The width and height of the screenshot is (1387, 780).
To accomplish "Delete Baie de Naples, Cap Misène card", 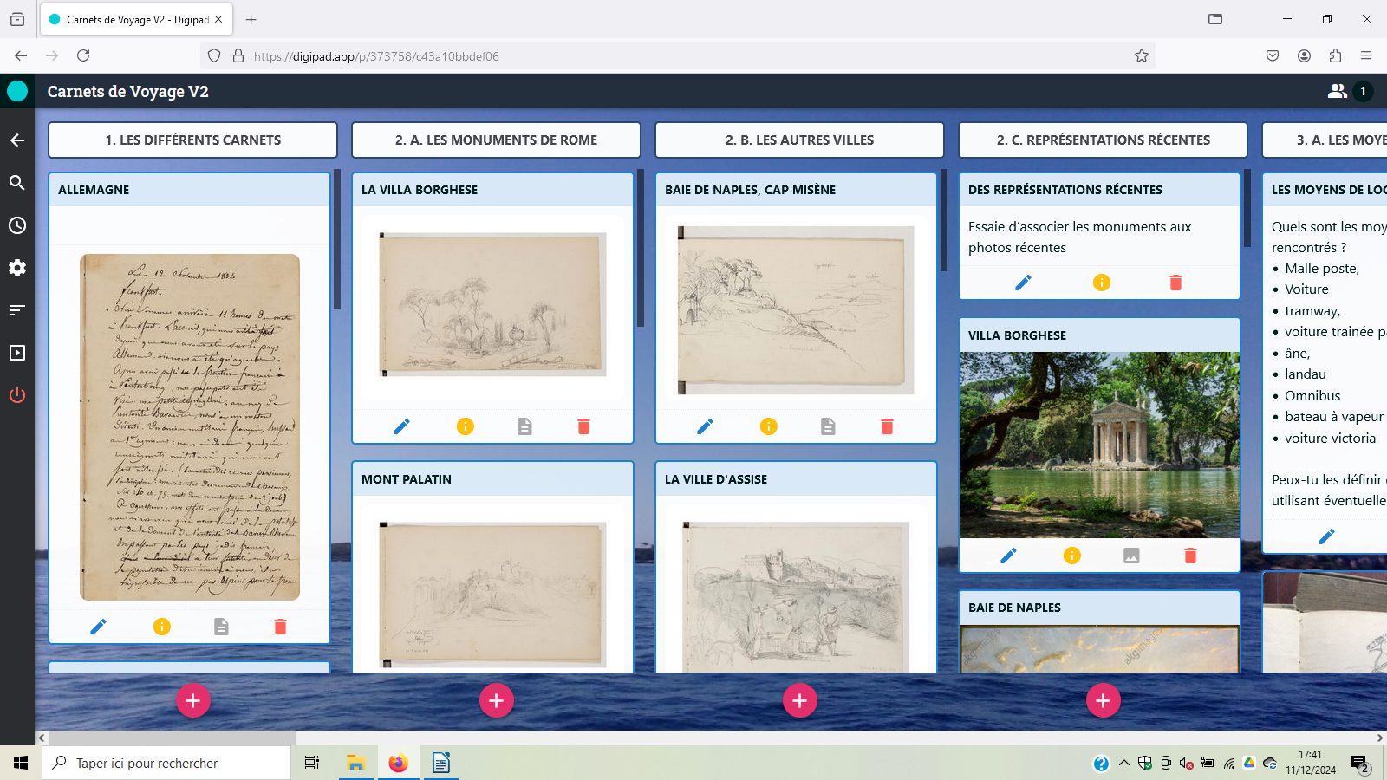I will coord(887,426).
